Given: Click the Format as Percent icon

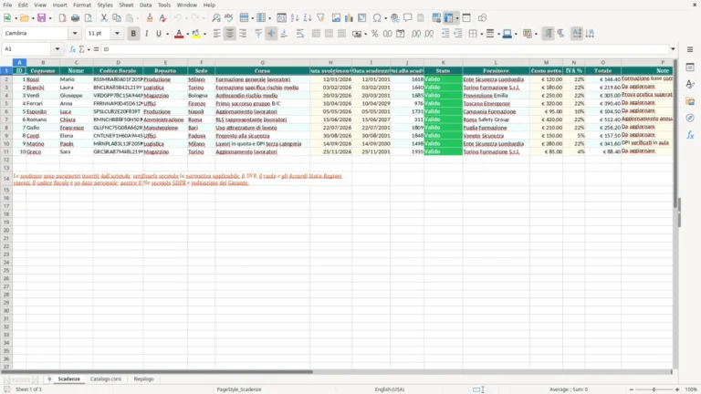Looking at the screenshot, I should coord(374,34).
